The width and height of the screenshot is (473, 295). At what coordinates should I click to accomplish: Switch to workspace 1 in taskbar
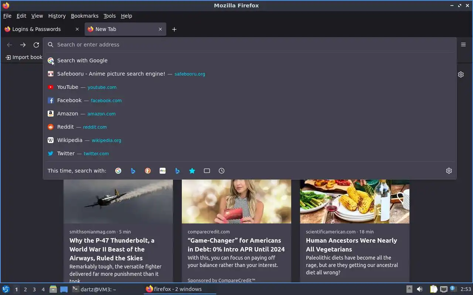[16, 289]
